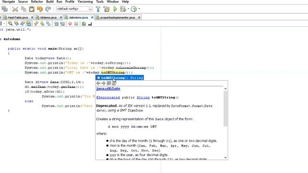Go forward in Javadoc popup
The image size is (308, 173).
pyautogui.click(x=103, y=83)
